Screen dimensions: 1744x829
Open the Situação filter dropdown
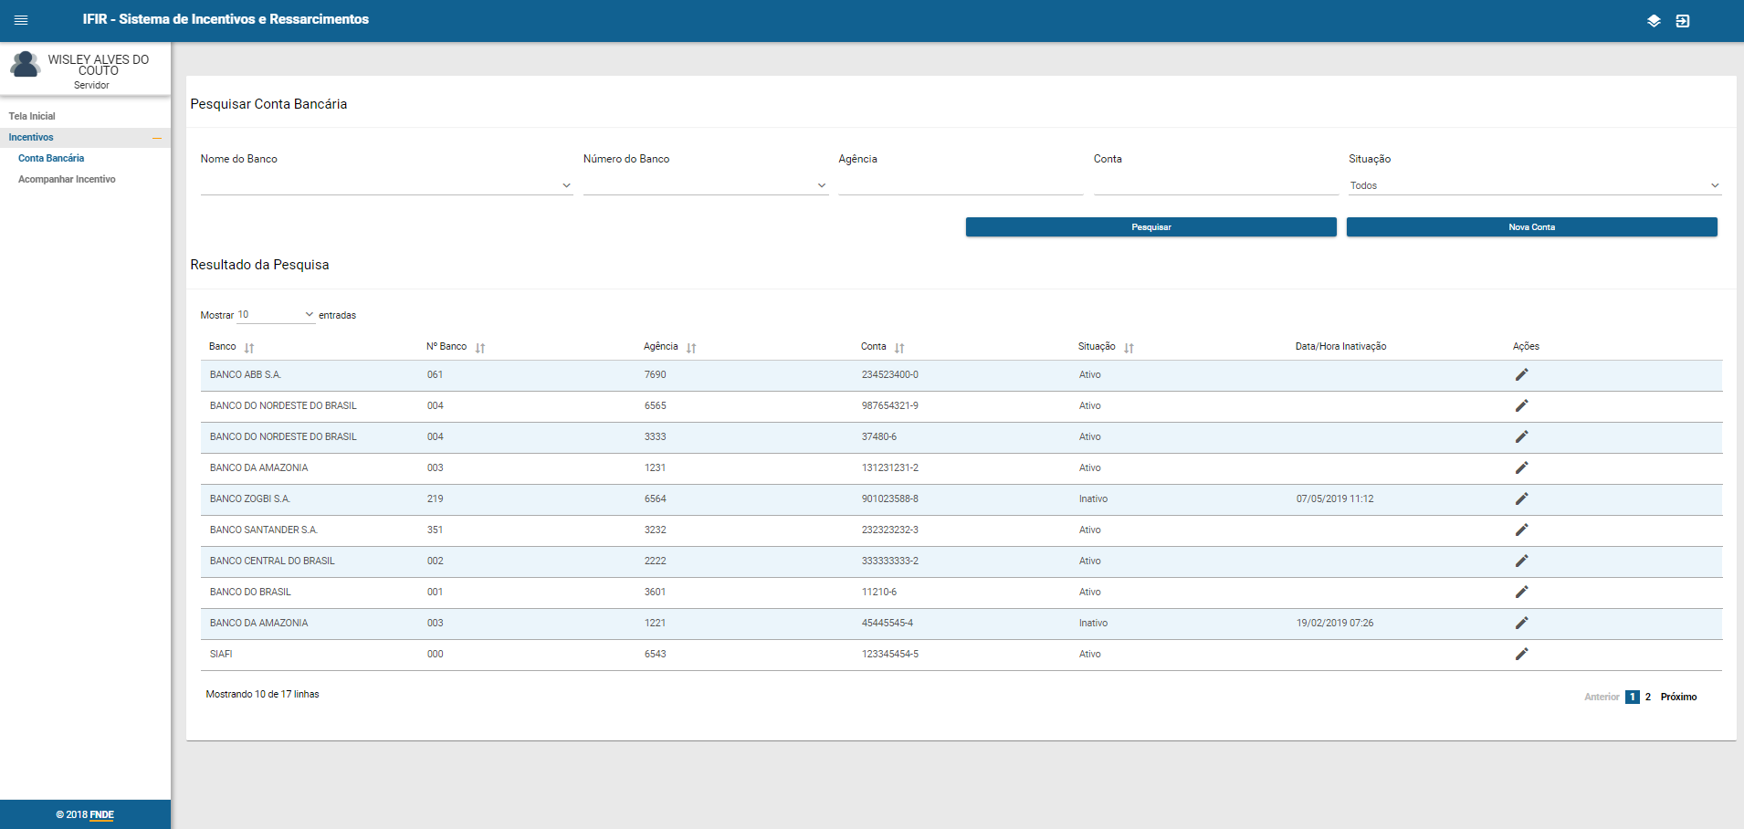click(1534, 185)
